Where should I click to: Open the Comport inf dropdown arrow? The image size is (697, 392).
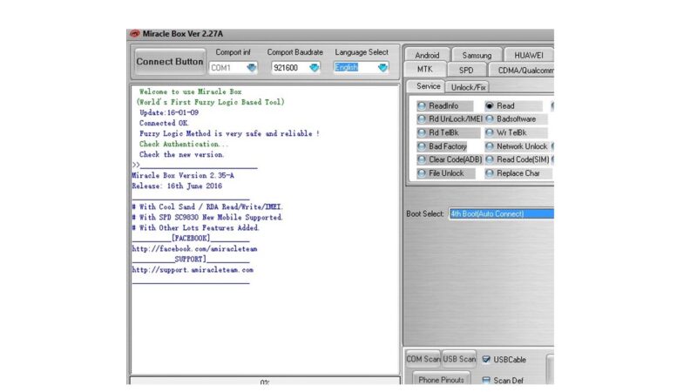coord(251,68)
